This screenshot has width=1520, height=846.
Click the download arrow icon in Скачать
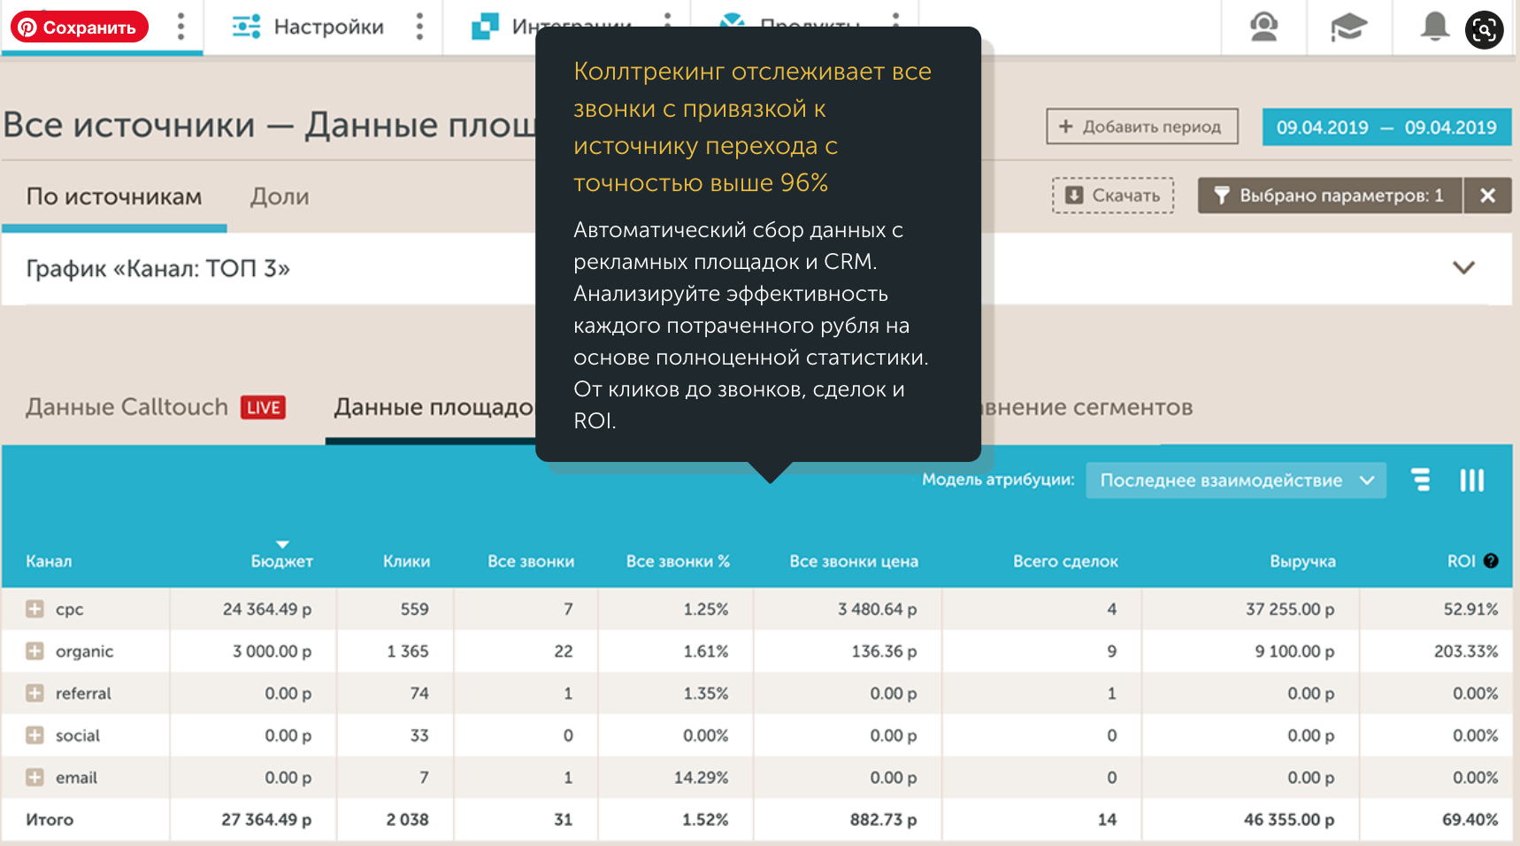1074,196
